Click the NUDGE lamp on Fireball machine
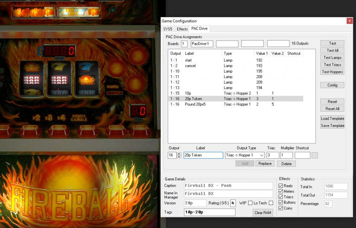Viewport: 356px width, 228px height. point(112,87)
